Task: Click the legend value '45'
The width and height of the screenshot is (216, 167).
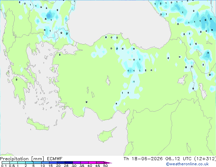Action: pyautogui.click(x=97, y=166)
